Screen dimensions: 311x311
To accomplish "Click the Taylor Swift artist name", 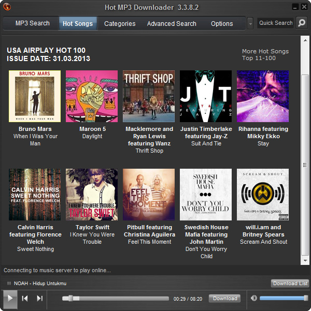I will point(92,227).
